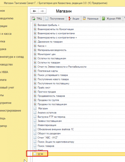125x162 pixels.
Task: Open Заявки поставщикам processing
Action: [50, 121]
